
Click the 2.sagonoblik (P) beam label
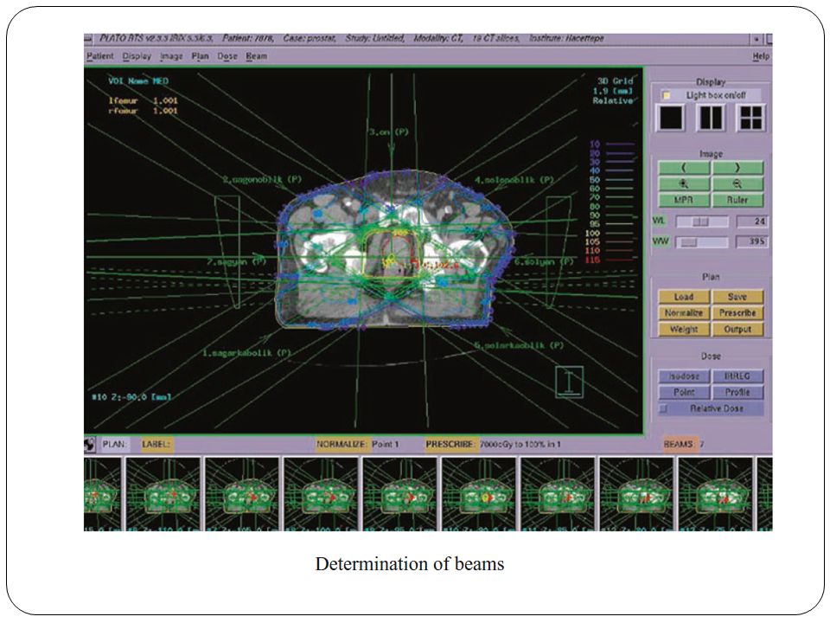click(262, 180)
